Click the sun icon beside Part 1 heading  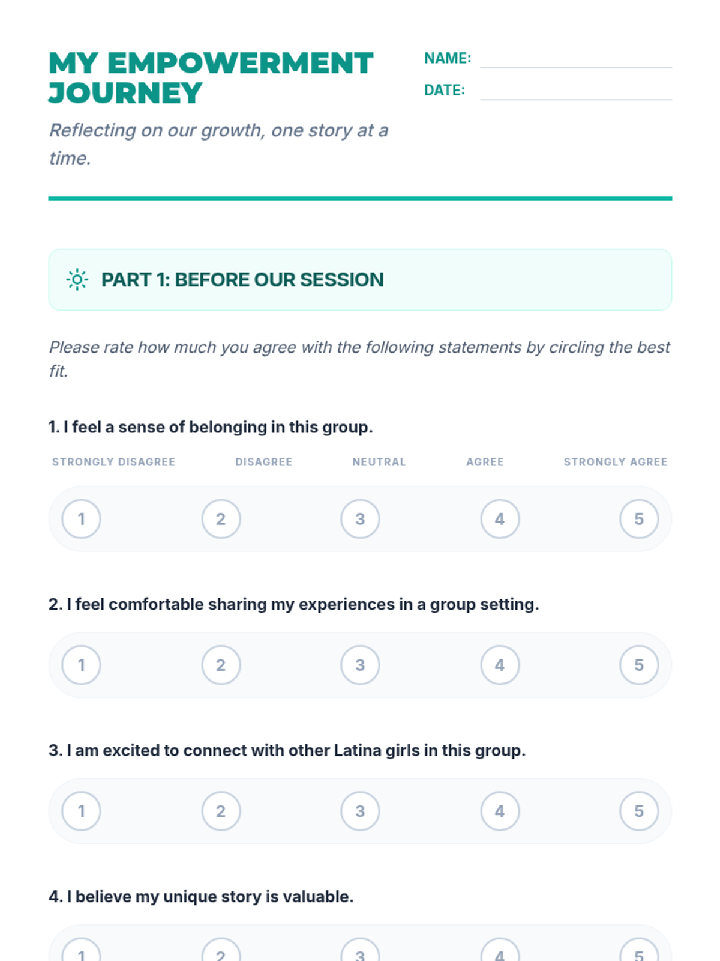[x=77, y=280]
